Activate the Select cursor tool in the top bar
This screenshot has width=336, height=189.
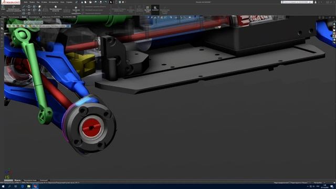tap(111, 2)
